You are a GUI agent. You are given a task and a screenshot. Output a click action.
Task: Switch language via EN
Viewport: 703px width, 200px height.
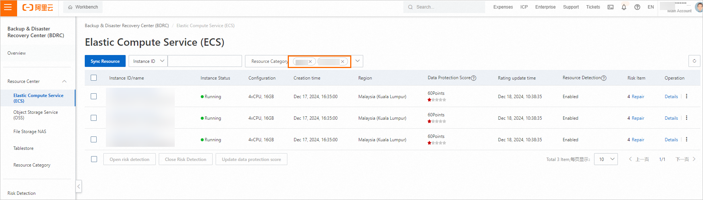pyautogui.click(x=651, y=7)
